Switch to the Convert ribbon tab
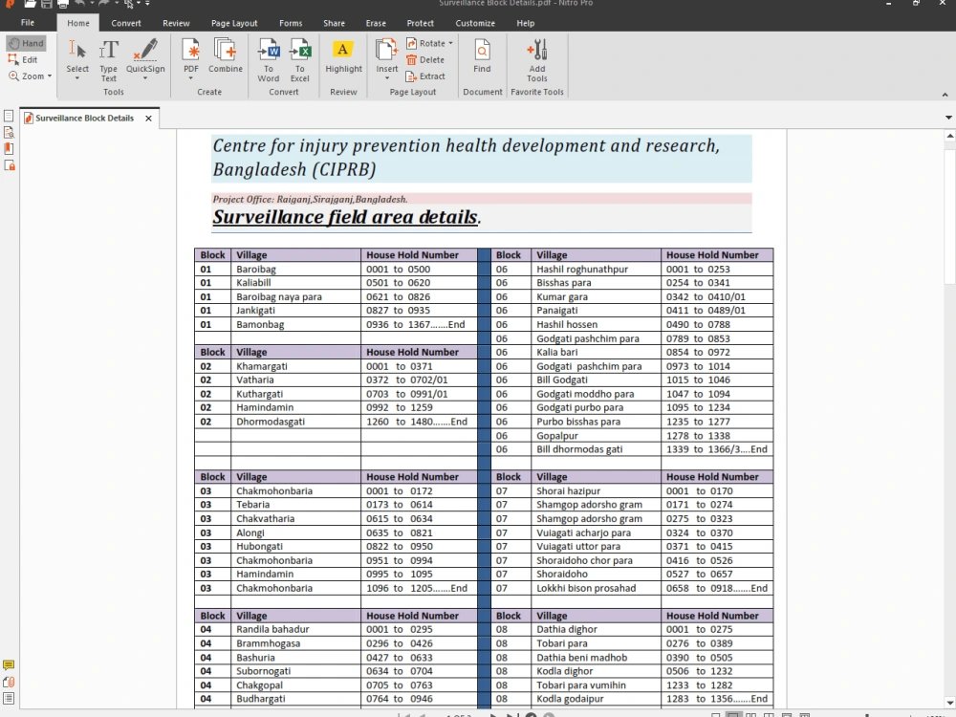The height and width of the screenshot is (717, 956). pos(126,23)
